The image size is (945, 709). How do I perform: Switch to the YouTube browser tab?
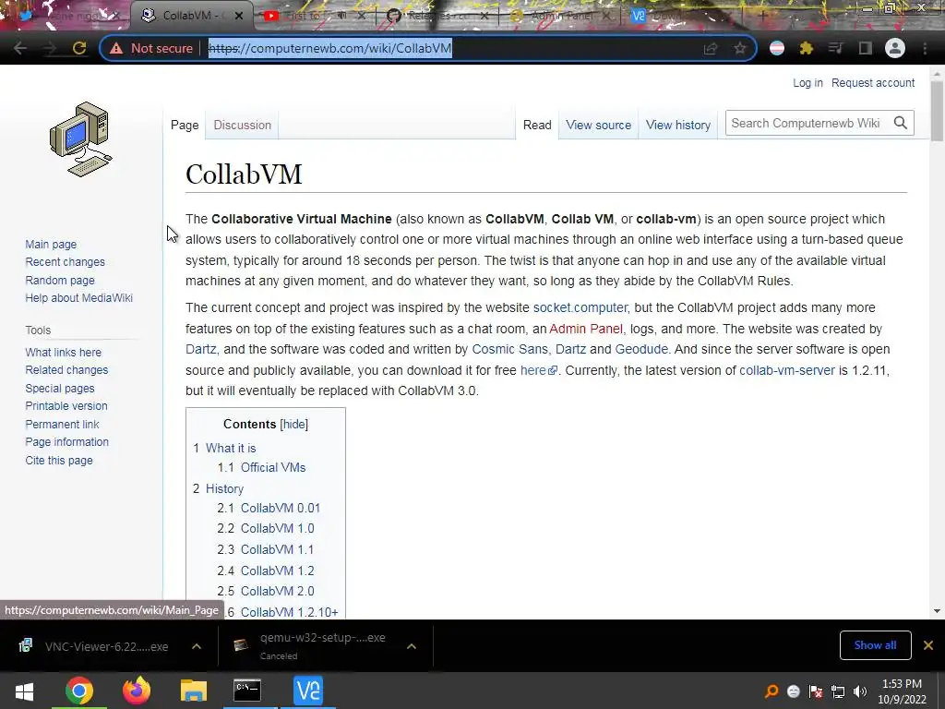314,16
